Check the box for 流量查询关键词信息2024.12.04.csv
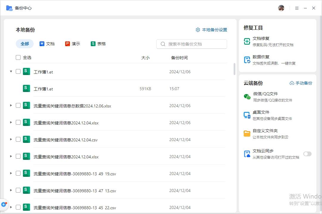322x214 pixels. [x=18, y=140]
